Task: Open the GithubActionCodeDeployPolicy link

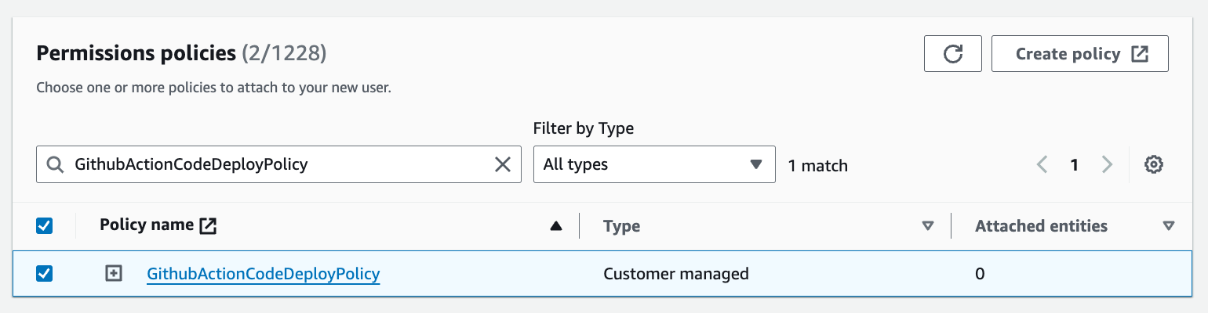Action: [x=263, y=274]
